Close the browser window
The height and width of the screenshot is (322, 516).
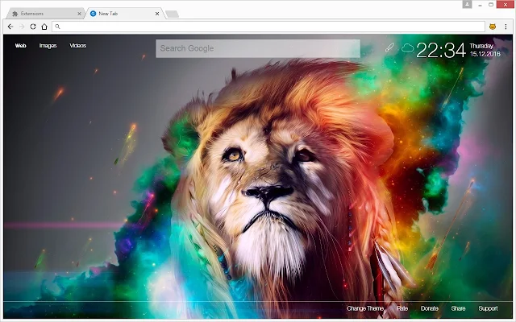pos(506,5)
